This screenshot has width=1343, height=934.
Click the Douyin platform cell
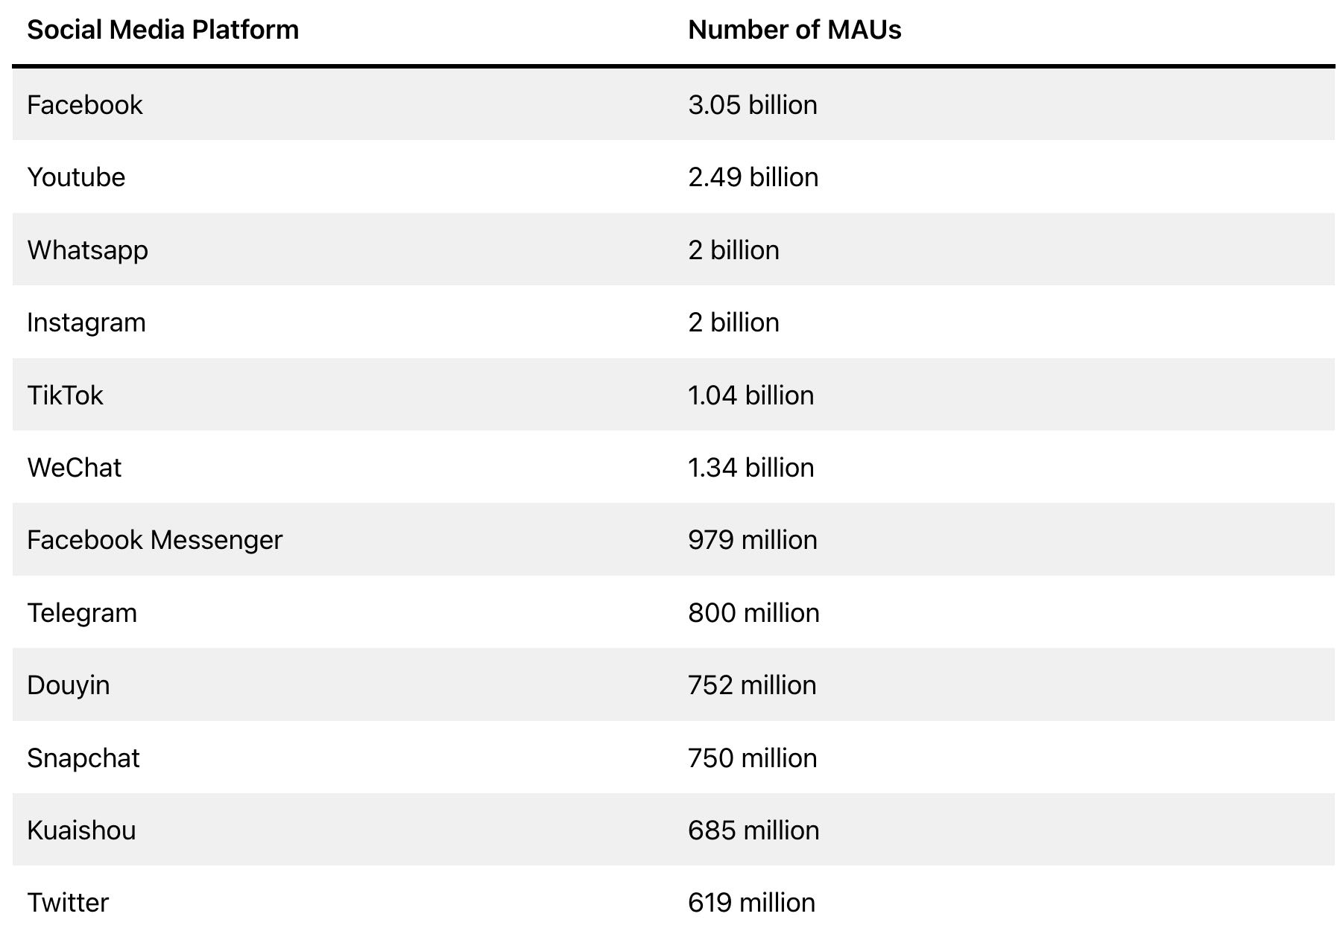click(x=68, y=685)
